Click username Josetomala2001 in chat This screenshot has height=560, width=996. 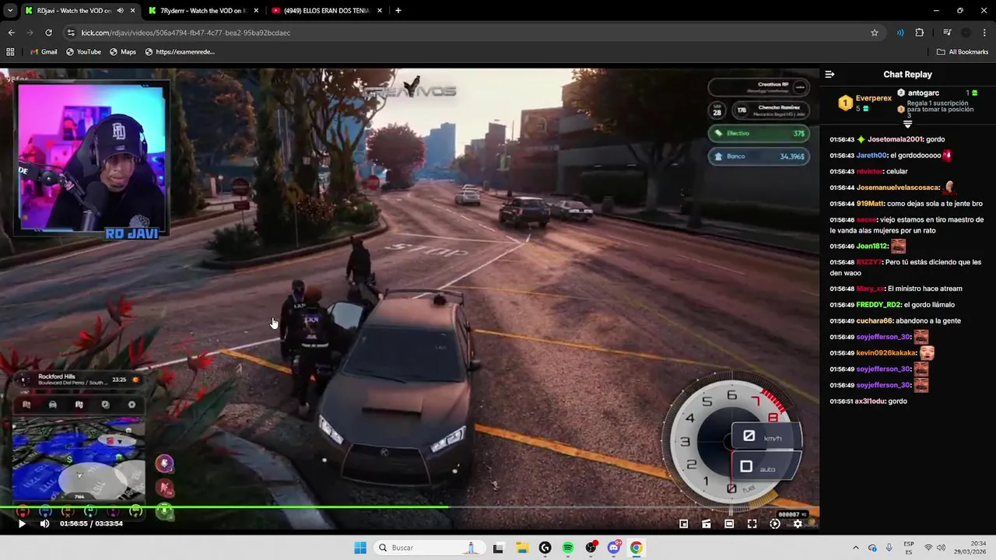(x=895, y=139)
